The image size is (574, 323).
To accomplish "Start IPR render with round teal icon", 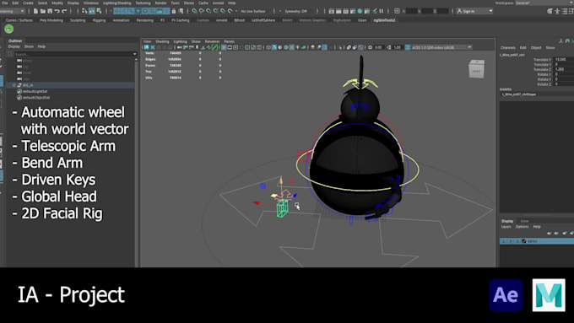I will point(360,11).
